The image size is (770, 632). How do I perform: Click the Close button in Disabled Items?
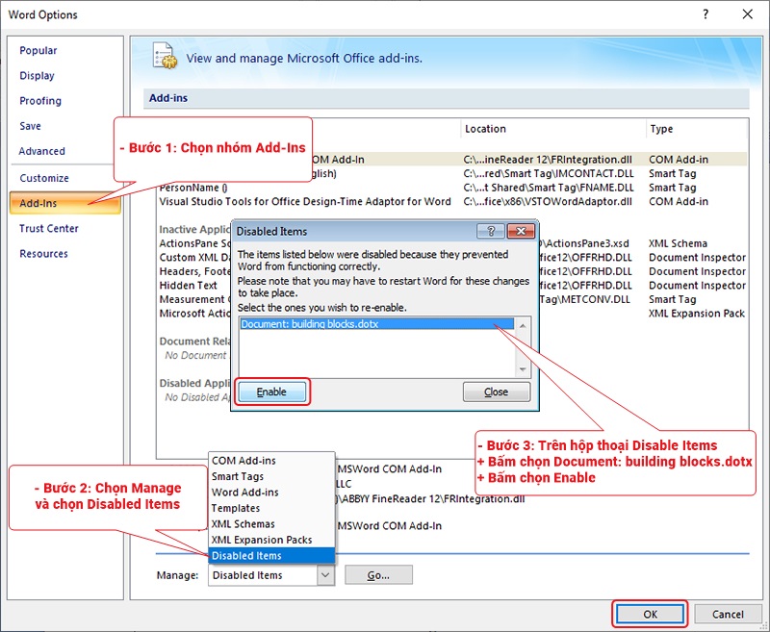click(496, 392)
